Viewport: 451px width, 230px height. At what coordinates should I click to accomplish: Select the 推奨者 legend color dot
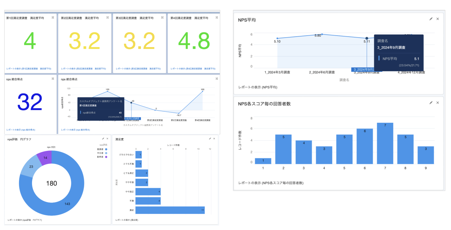pos(105,149)
